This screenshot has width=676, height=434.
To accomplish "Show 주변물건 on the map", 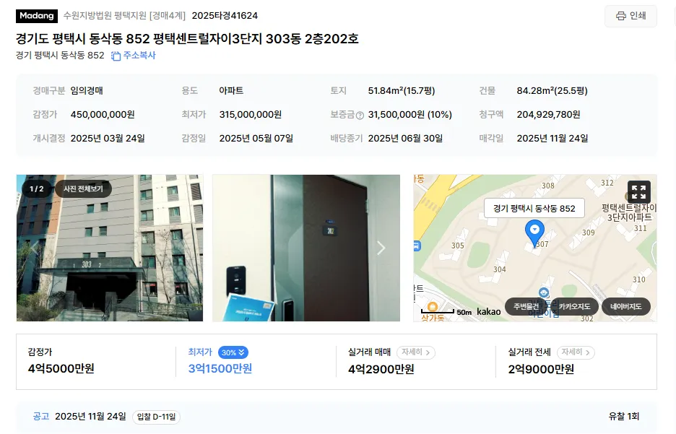I will point(526,306).
